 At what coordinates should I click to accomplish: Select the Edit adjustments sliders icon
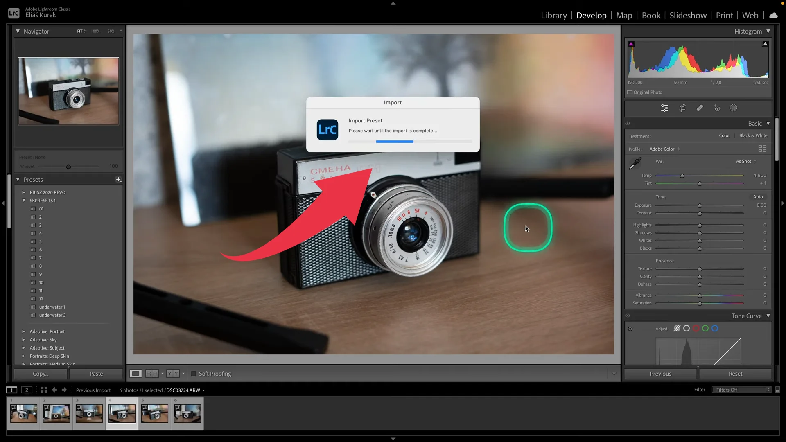point(664,108)
